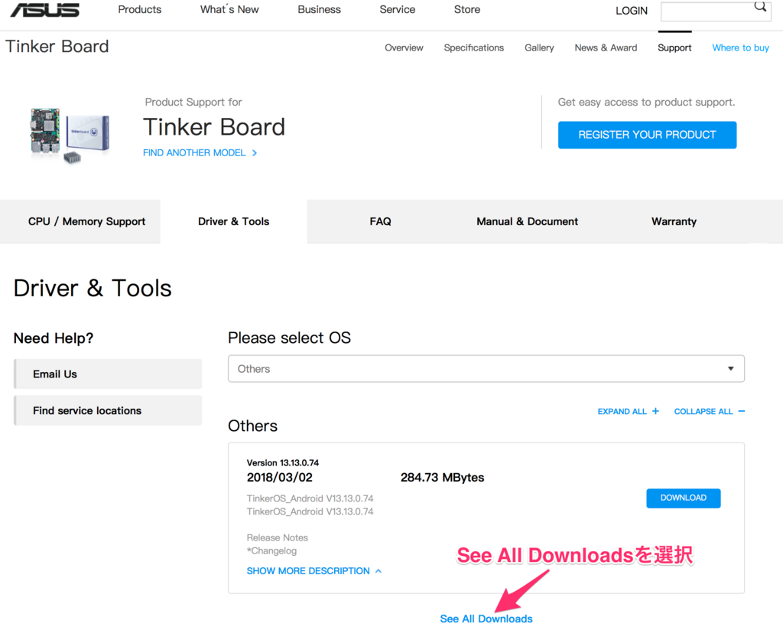Click Find service locations button
The image size is (783, 627).
(x=108, y=410)
